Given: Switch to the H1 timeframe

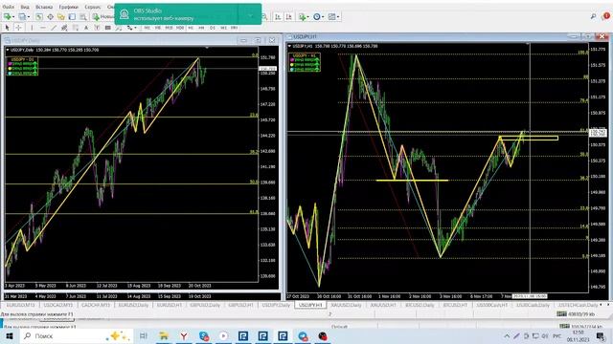Looking at the screenshot, I should click(x=191, y=28).
